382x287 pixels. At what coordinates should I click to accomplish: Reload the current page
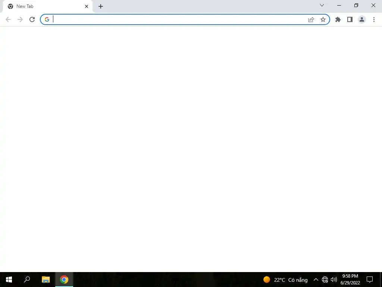pos(32,19)
